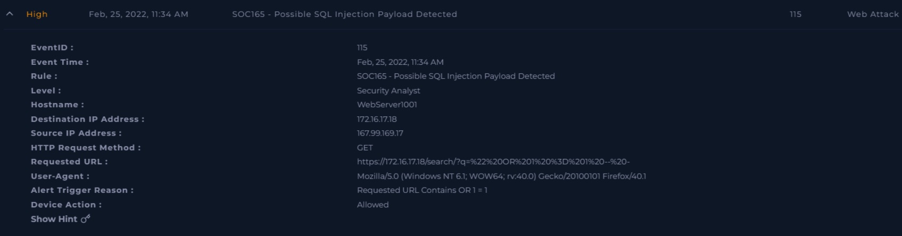The width and height of the screenshot is (902, 236).
Task: Click the alert trigger reason text
Action: tap(422, 190)
